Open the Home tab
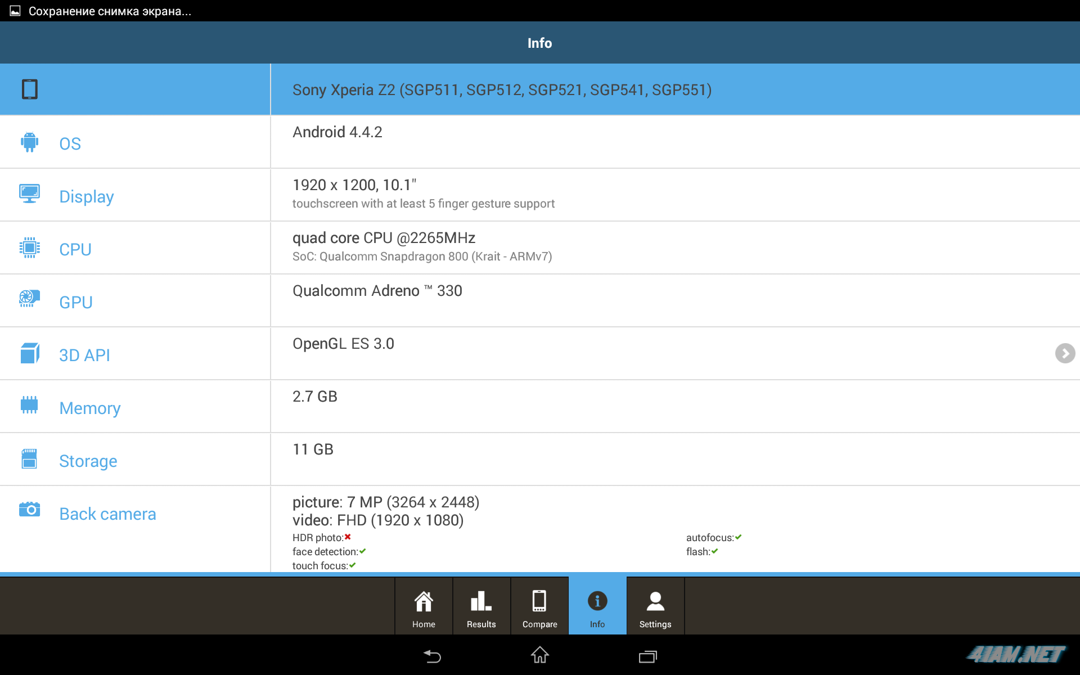Screen dimensions: 1080x675 pyautogui.click(x=424, y=606)
